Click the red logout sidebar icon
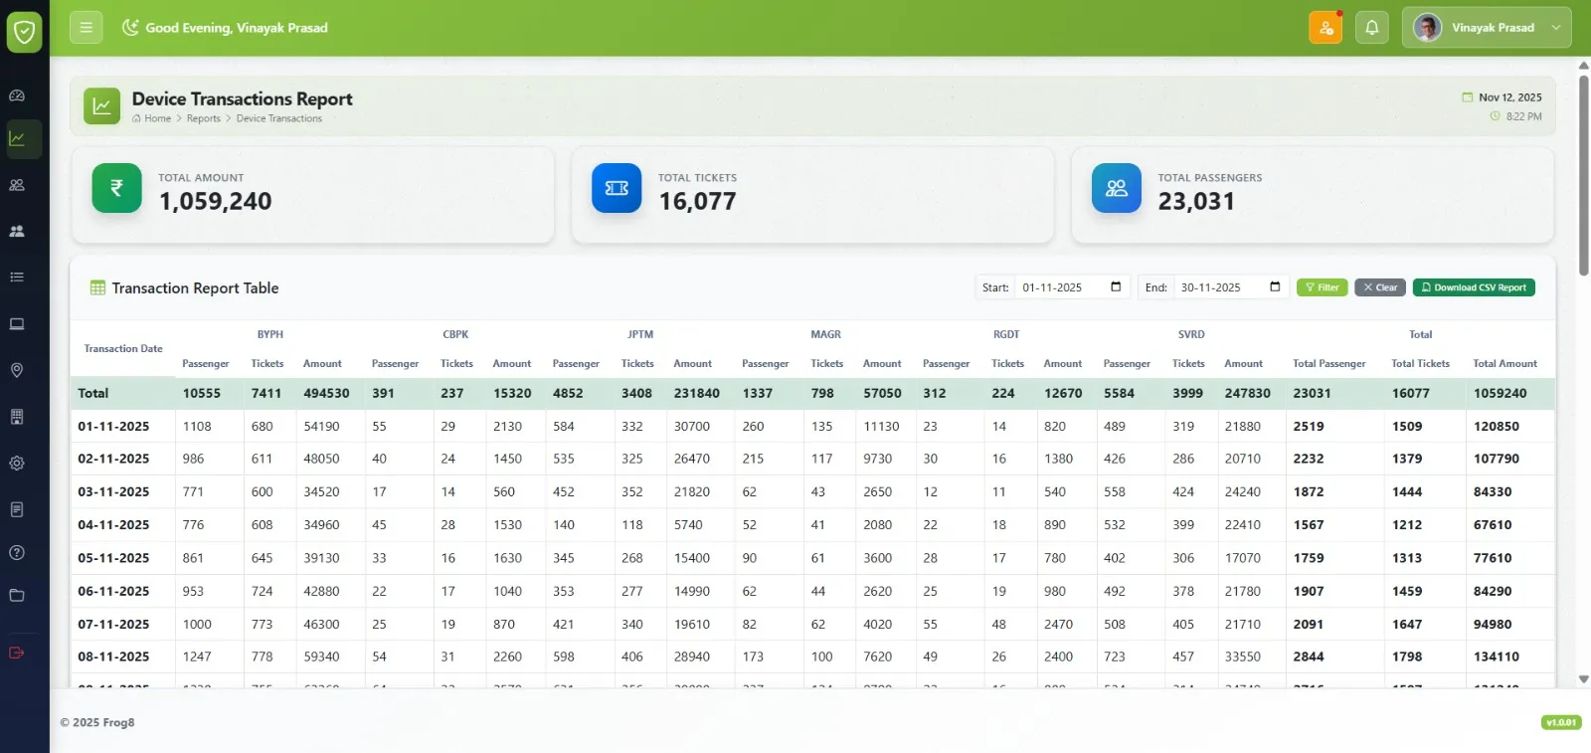 coord(17,653)
